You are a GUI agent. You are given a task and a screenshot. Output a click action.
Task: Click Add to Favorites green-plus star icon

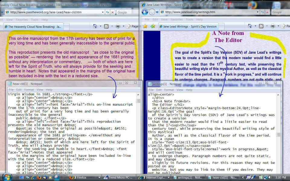point(153,27)
